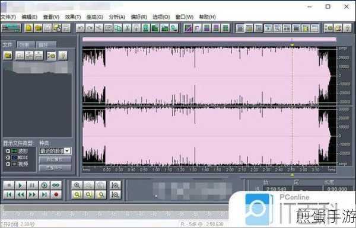
Task: Click the Cut scissors icon in toolbar
Action: [x=127, y=28]
